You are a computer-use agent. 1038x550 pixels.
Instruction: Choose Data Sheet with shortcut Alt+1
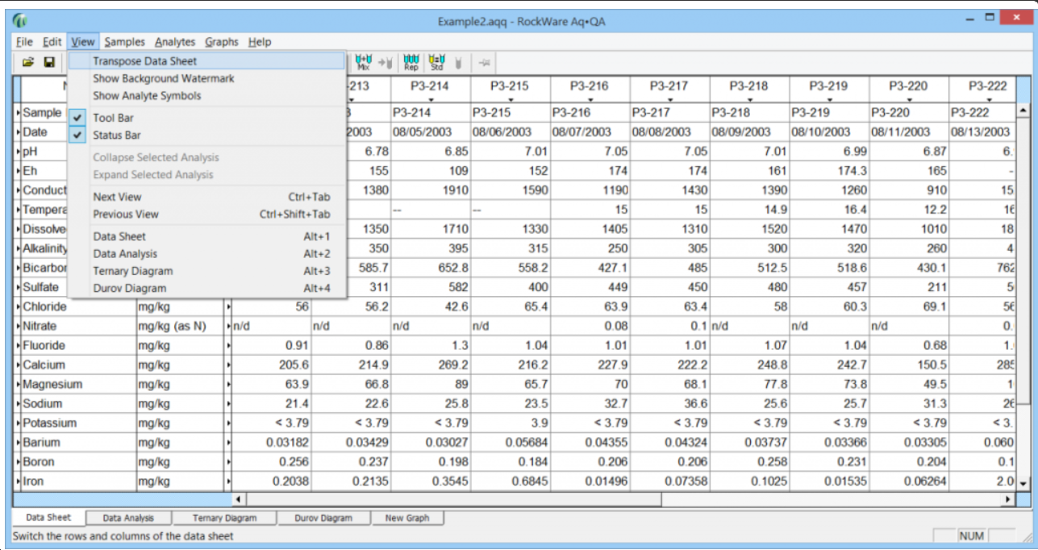coord(208,236)
